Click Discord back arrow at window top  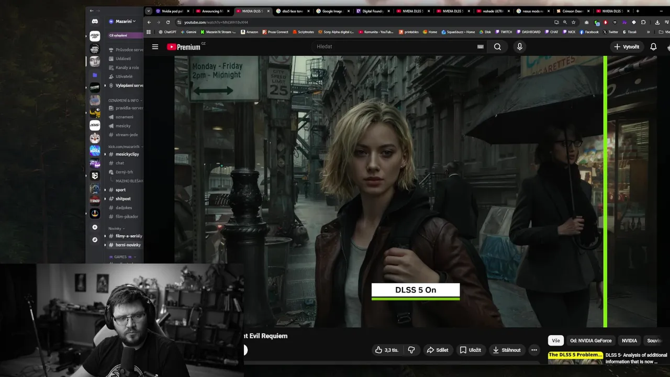click(x=92, y=10)
